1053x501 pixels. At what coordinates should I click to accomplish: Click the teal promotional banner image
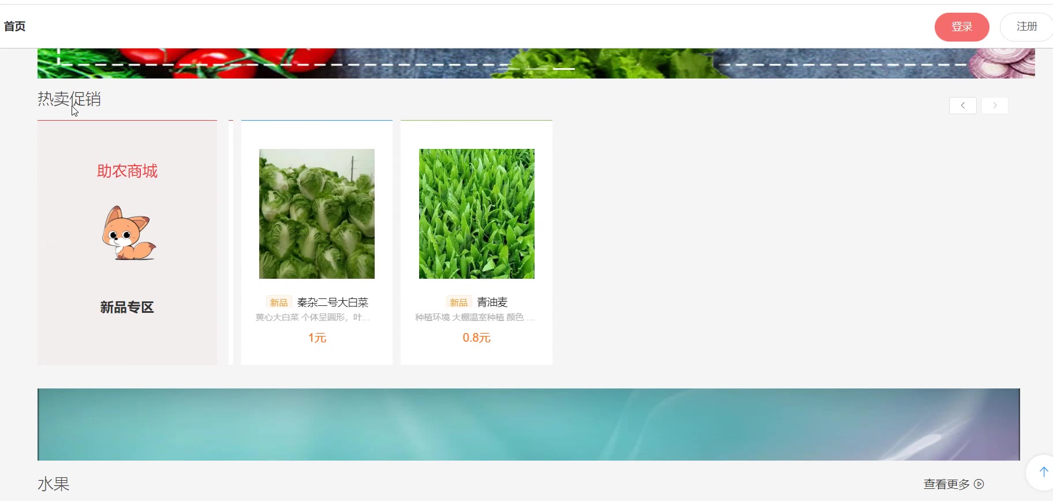[529, 424]
